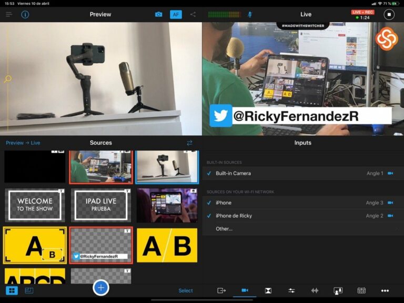Tap the LIVE + REC status badge
404x303 pixels.
tap(363, 12)
